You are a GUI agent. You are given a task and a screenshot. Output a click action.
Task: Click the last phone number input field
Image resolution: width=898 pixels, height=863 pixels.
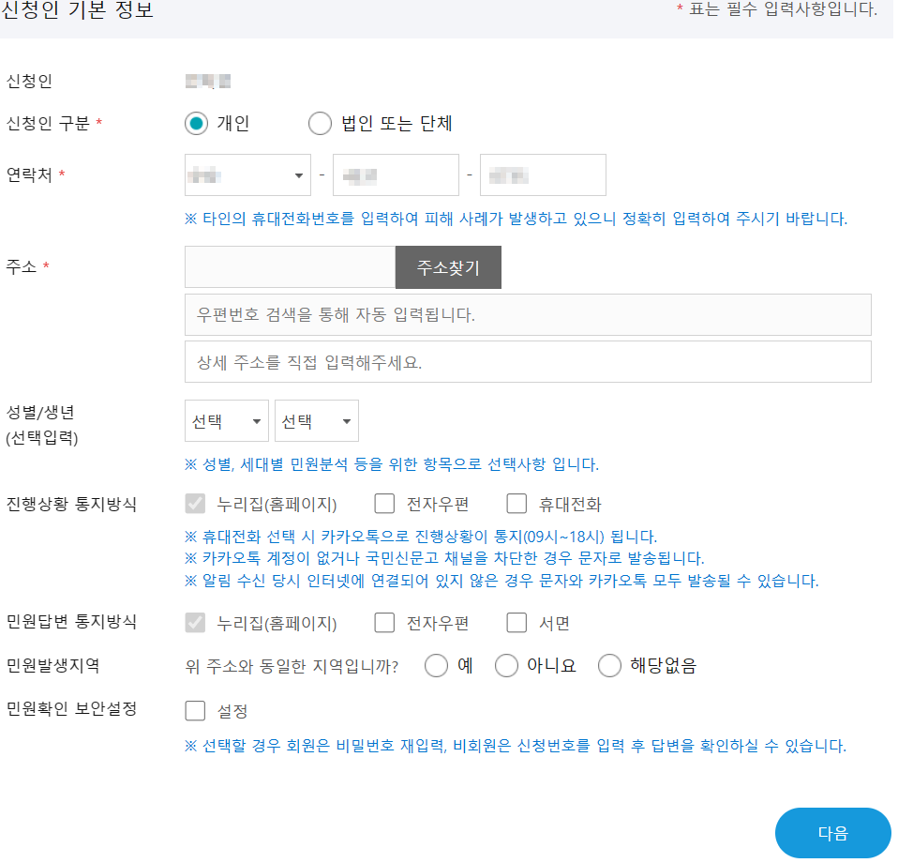[542, 174]
